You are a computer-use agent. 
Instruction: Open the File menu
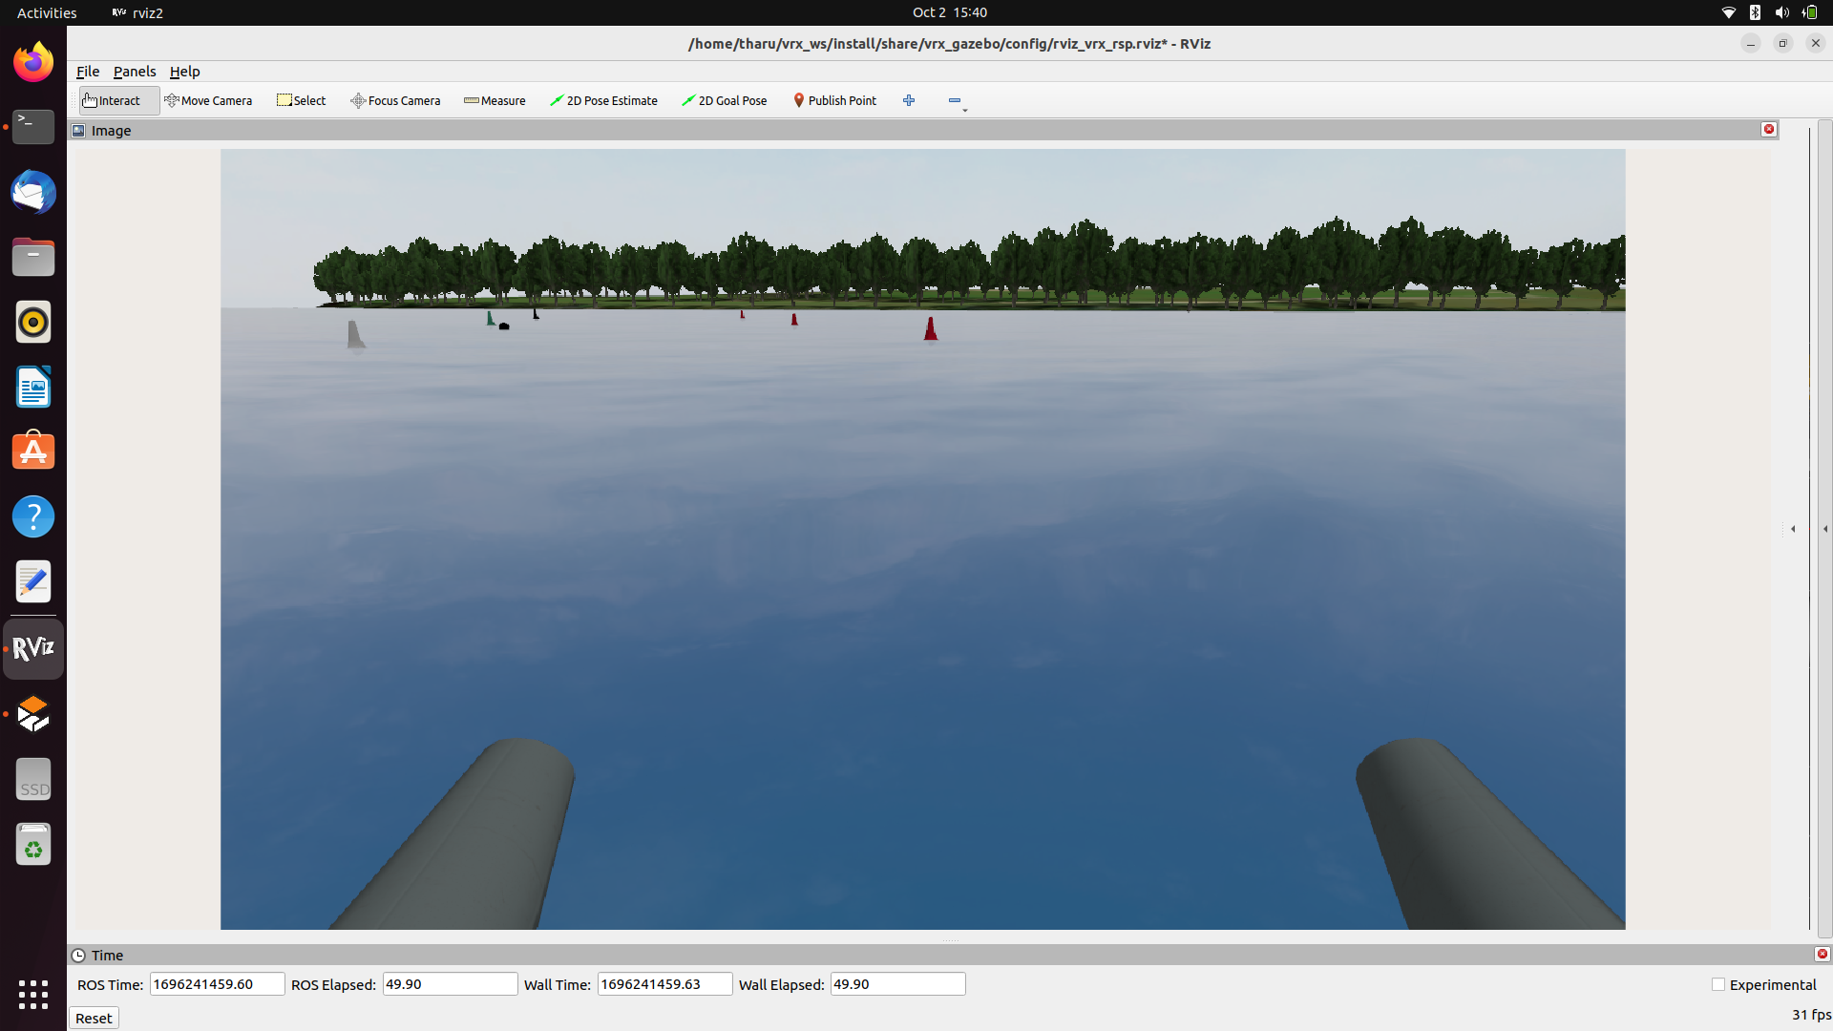click(x=88, y=72)
